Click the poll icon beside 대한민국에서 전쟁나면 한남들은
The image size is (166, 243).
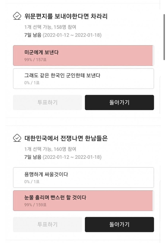pos(17,138)
